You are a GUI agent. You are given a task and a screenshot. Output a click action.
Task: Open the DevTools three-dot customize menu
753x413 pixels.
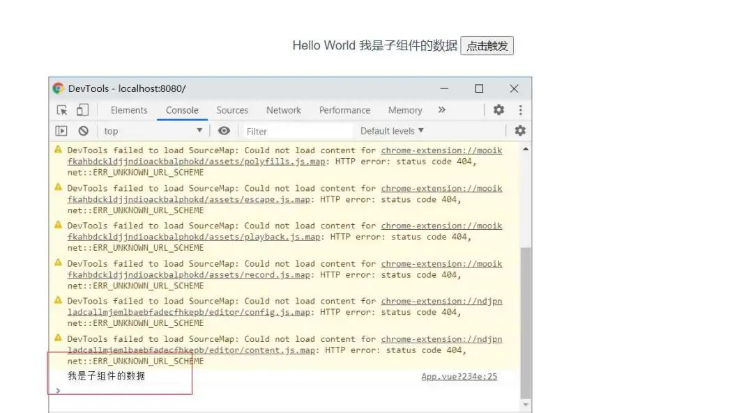click(x=521, y=110)
